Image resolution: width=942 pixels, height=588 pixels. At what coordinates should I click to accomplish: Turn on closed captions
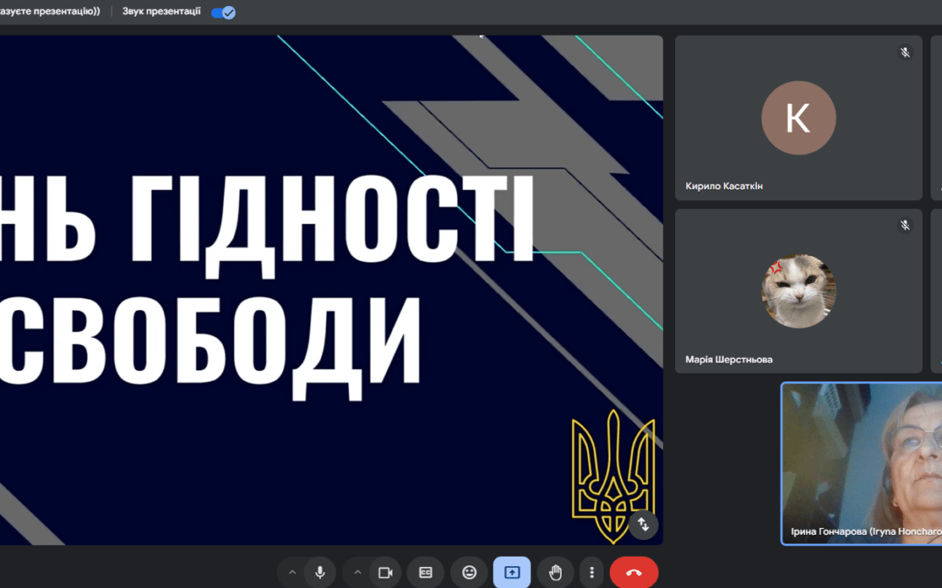[x=426, y=573]
